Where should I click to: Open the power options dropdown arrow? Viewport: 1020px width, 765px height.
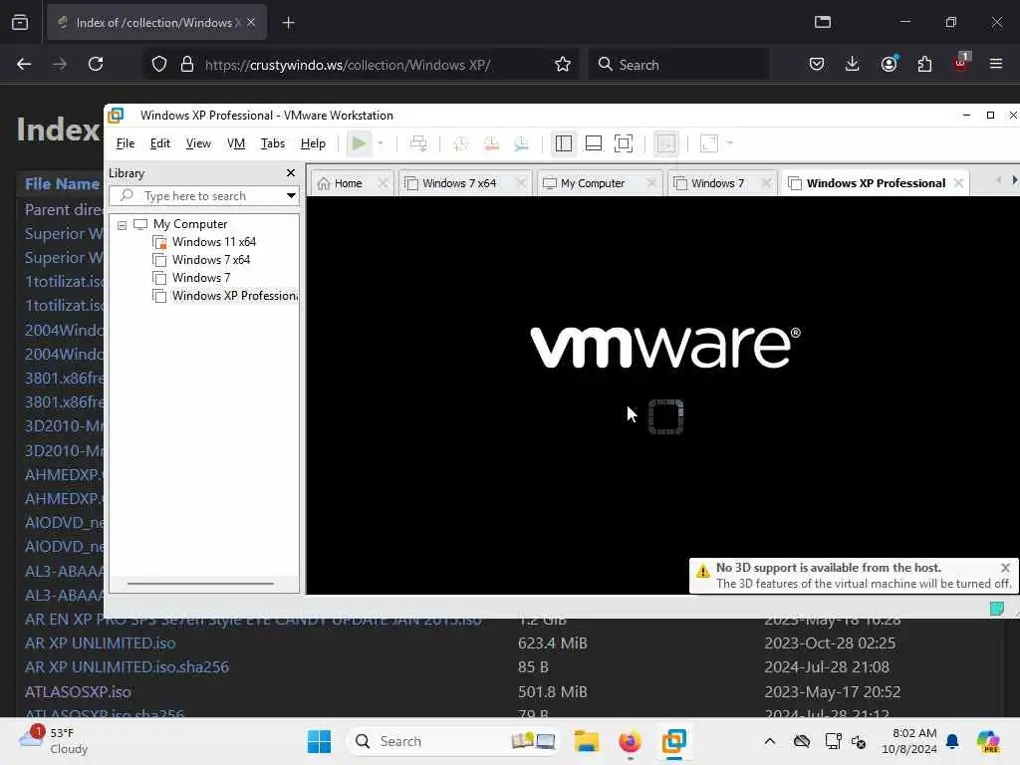[x=381, y=143]
